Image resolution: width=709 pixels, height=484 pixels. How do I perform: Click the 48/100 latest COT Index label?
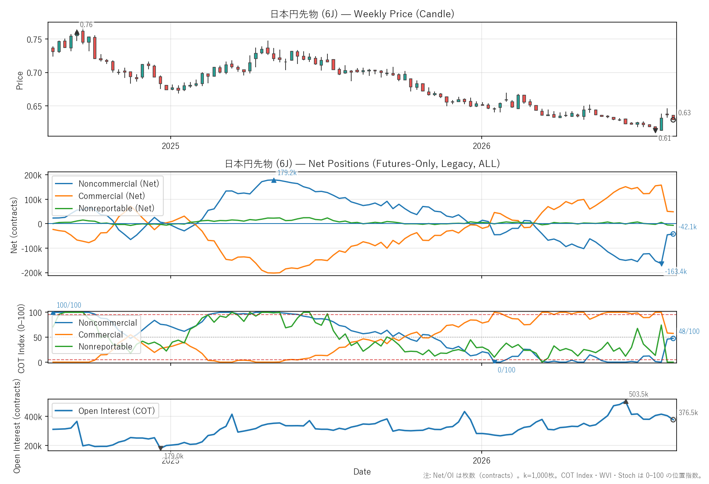click(689, 331)
